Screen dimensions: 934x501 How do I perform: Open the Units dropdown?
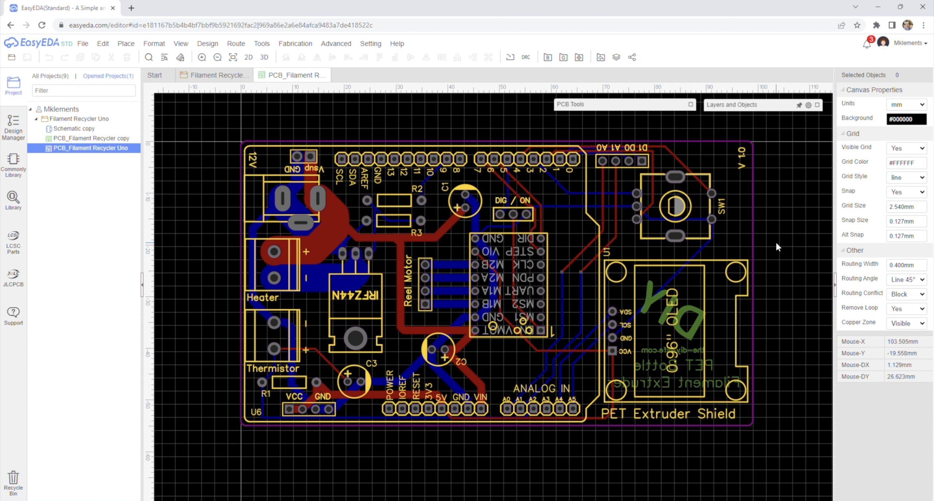[906, 105]
